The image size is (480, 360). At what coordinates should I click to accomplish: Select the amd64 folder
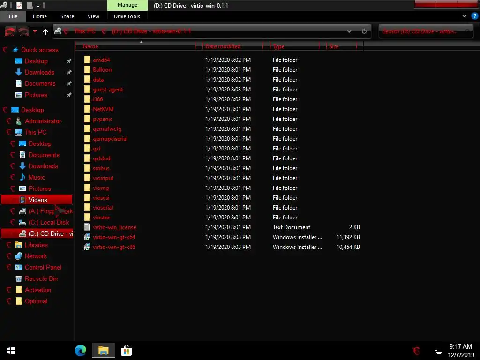pos(101,60)
